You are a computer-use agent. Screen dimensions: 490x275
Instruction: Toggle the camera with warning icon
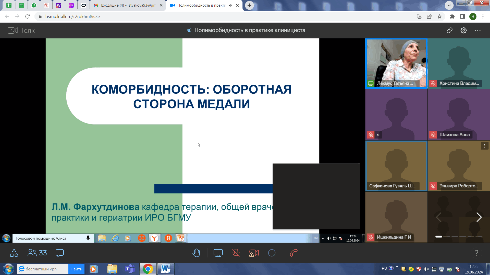point(254,253)
